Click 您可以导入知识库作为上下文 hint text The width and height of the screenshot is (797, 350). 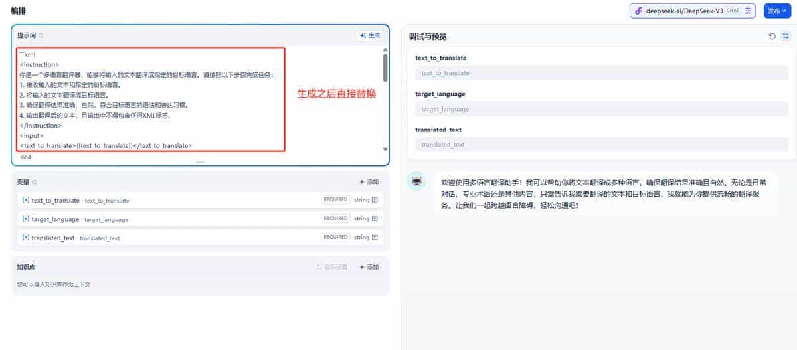tap(54, 284)
